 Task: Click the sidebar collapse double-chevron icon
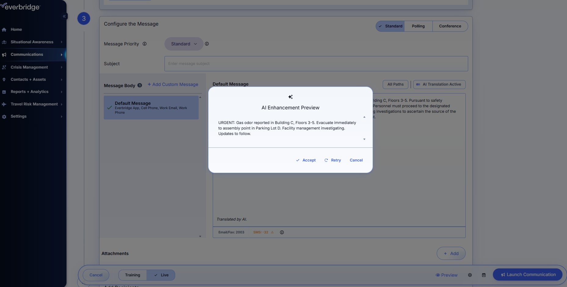[x=64, y=16]
